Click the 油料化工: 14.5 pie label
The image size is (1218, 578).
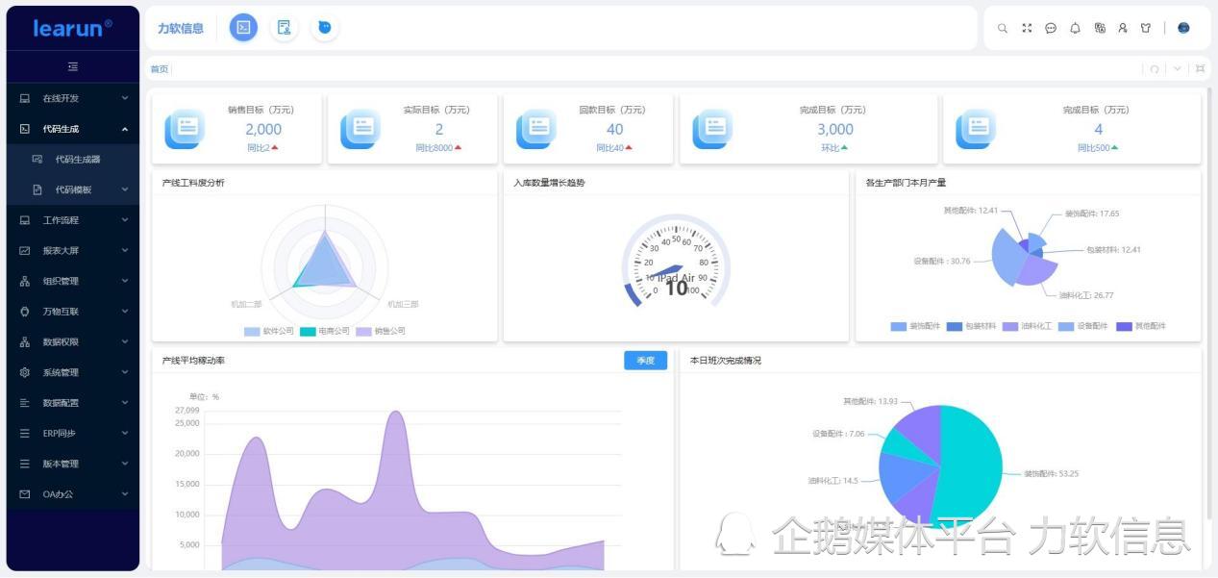(x=833, y=480)
